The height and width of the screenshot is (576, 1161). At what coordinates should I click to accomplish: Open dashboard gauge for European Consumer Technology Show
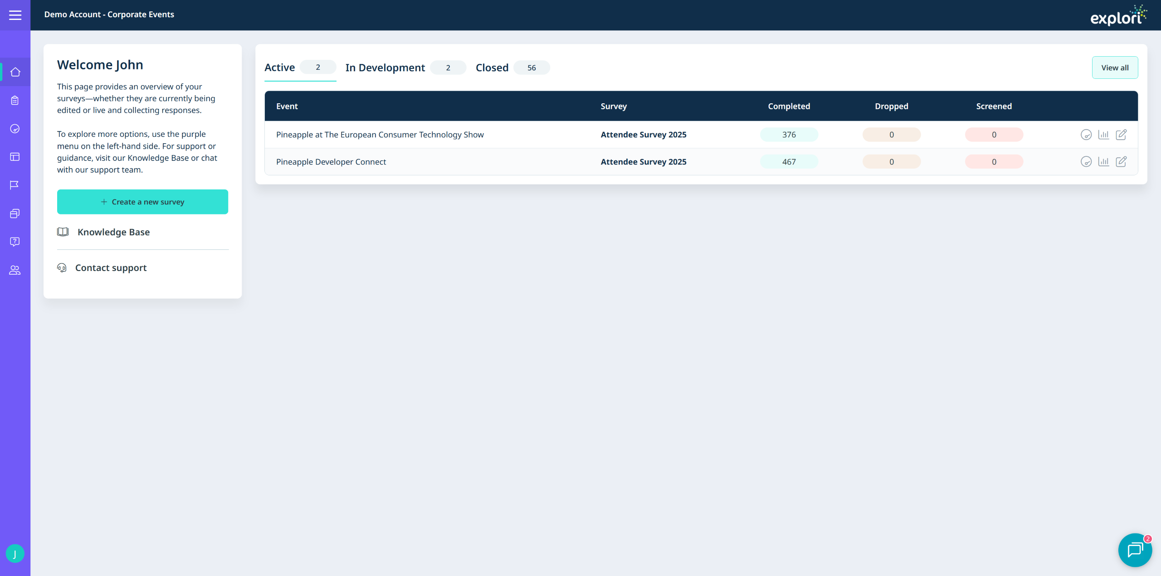point(1086,135)
